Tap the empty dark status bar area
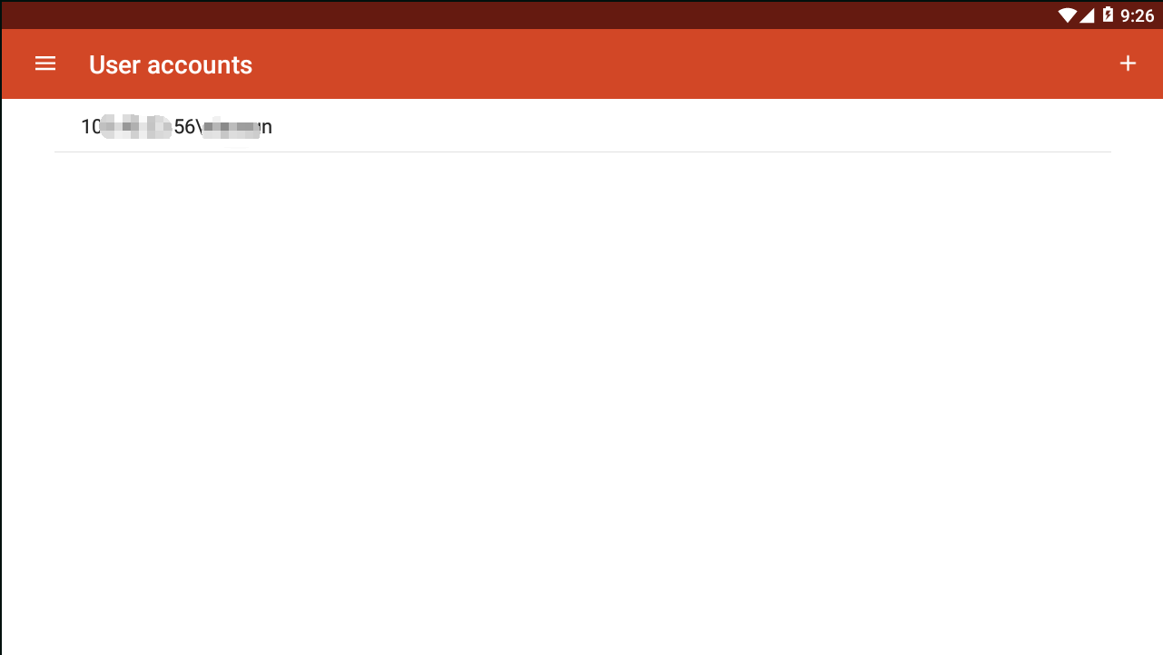Viewport: 1163px width, 655px height. click(x=527, y=15)
